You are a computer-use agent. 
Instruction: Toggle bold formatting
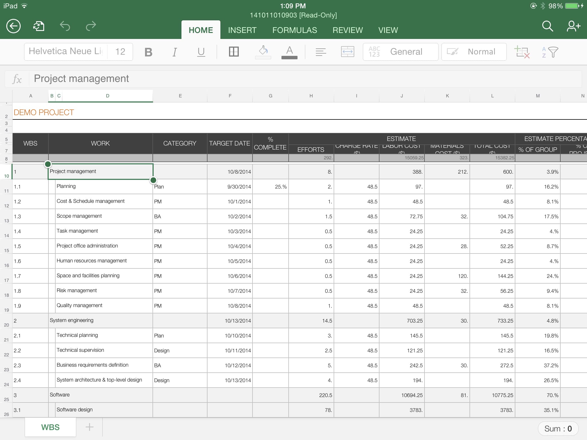pyautogui.click(x=148, y=52)
